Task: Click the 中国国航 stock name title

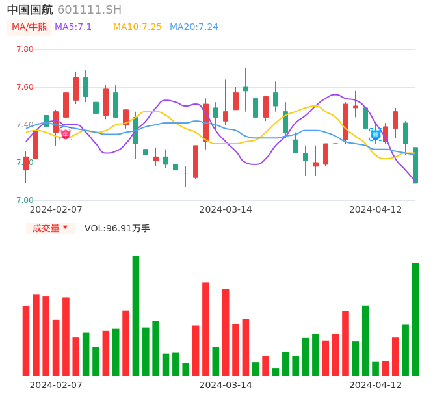Action: [30, 10]
